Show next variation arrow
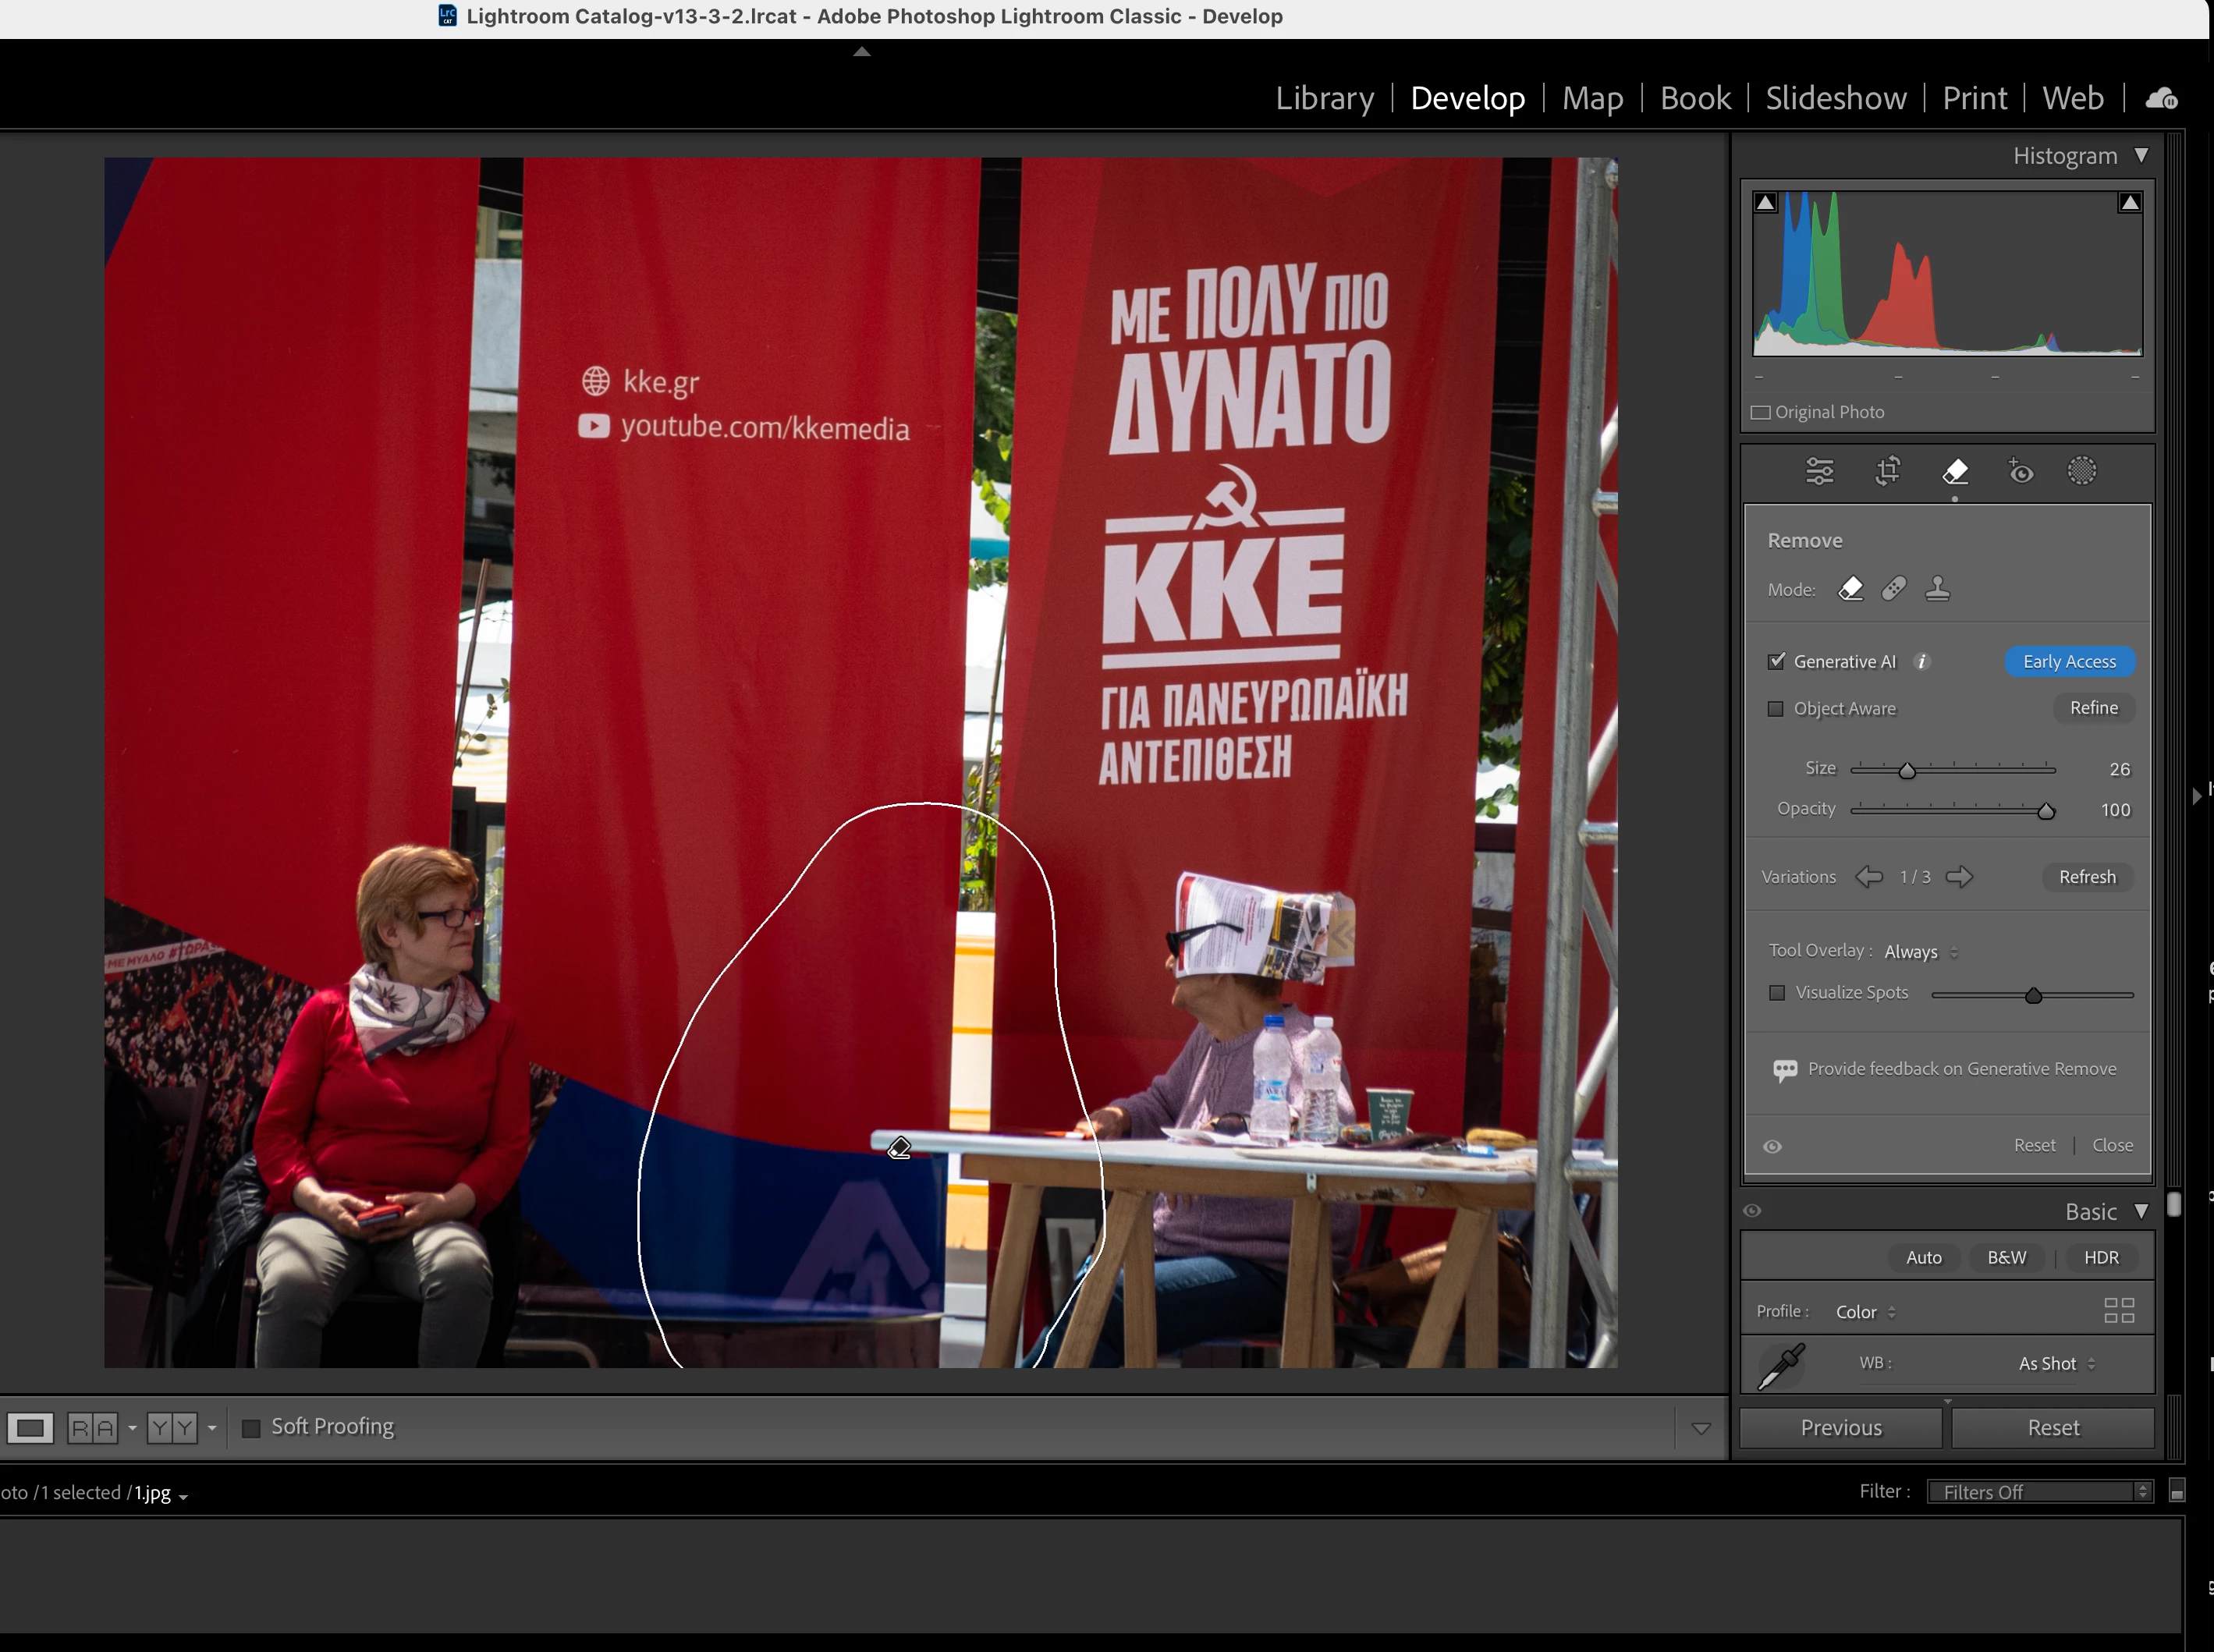The height and width of the screenshot is (1652, 2214). [x=1959, y=877]
